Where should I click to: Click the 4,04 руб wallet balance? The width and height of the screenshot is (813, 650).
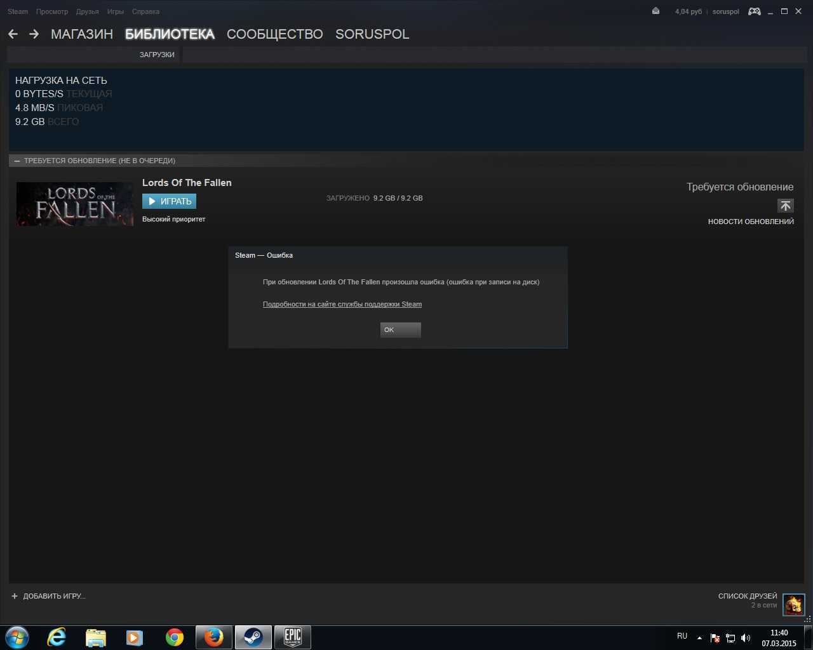click(689, 11)
